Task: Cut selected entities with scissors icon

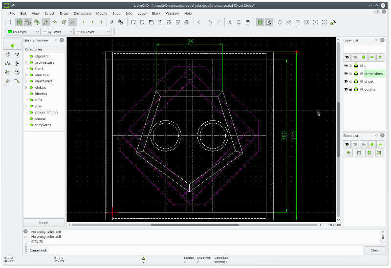Action: [x=230, y=22]
